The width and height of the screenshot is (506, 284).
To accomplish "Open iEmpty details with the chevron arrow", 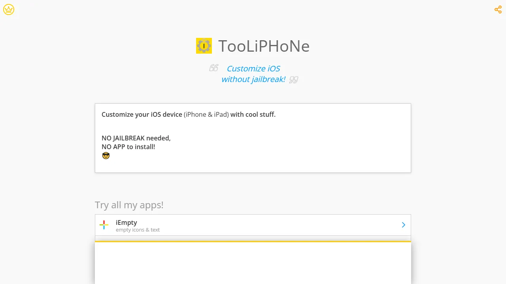I will click(x=403, y=225).
